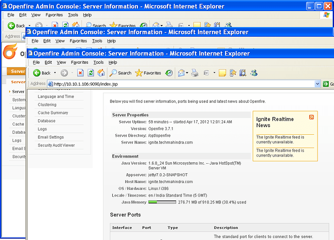Open the Edit icon dropdown arrow in the front toolbar
The image size is (334, 240).
[x=214, y=73]
